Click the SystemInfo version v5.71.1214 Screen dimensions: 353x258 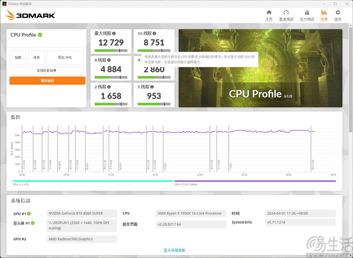tap(300, 222)
